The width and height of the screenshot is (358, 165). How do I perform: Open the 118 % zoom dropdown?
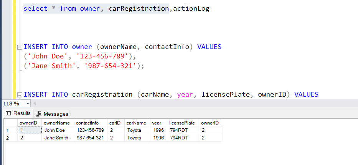point(28,104)
